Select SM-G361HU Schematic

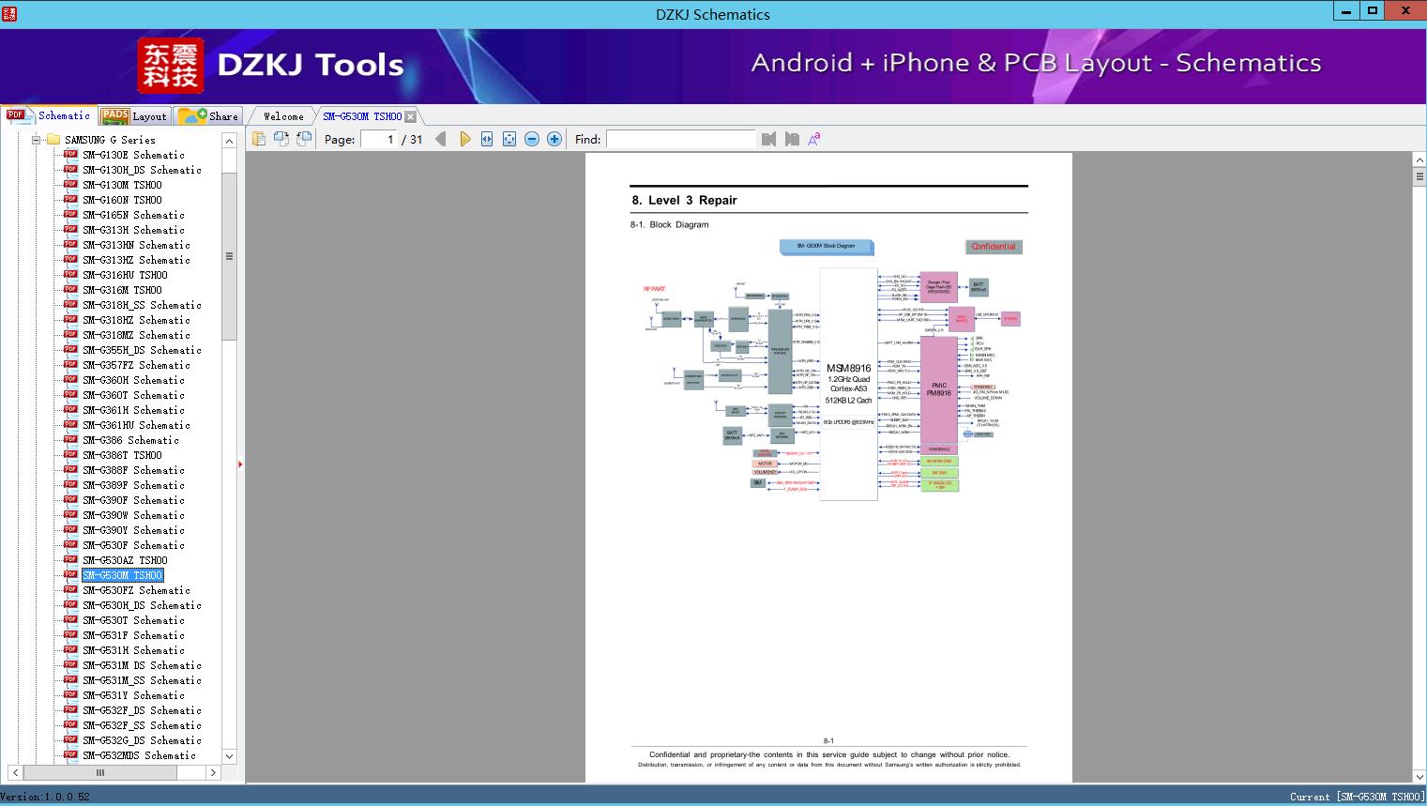tap(136, 425)
